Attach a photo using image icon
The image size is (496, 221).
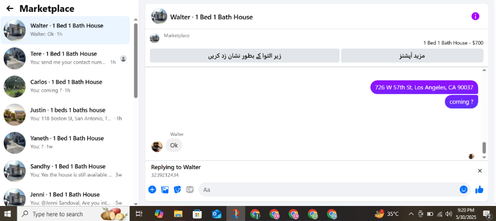click(165, 189)
